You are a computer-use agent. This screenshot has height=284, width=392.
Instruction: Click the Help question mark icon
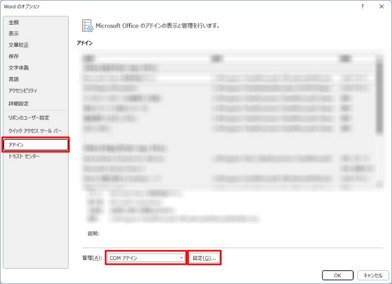pos(362,7)
